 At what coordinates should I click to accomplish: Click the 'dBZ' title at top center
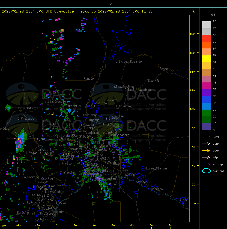tap(113, 4)
